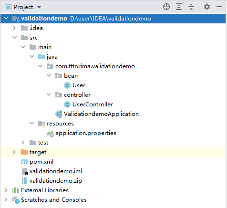Click the 'controller' package name
227x208 pixels.
coord(77,95)
